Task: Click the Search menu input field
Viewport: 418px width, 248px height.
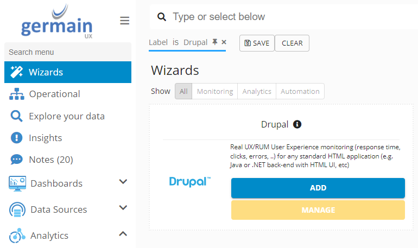Action: [x=68, y=52]
